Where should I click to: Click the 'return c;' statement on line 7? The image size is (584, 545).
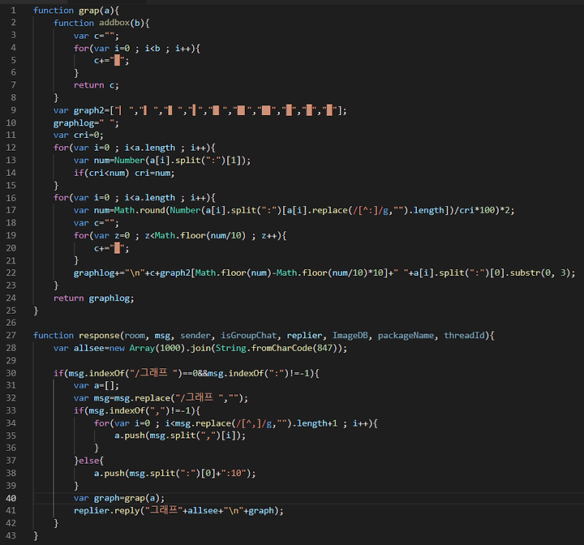(96, 85)
